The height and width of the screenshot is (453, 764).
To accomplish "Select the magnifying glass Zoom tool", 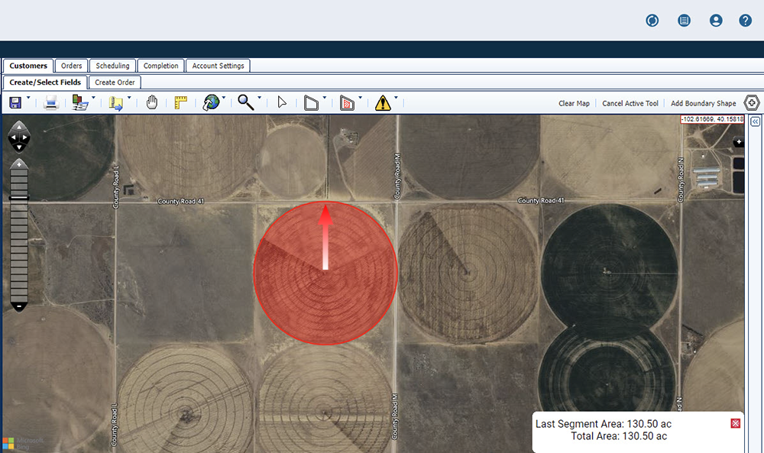I will (245, 102).
